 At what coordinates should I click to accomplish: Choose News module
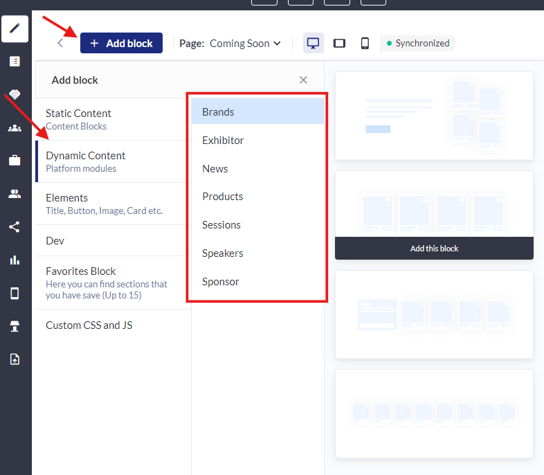point(257,169)
